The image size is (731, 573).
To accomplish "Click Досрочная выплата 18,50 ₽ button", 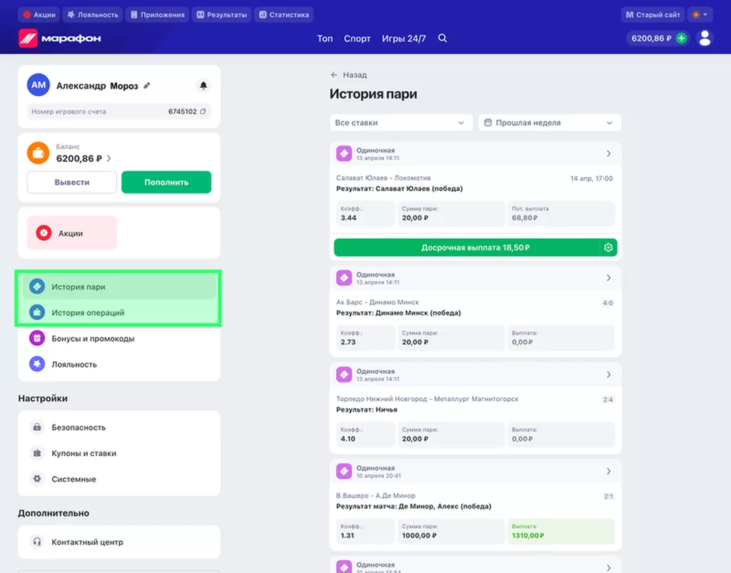I will tap(465, 248).
